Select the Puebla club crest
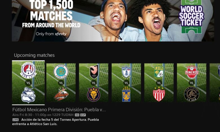This screenshot has width=220, height=132. 28,95
